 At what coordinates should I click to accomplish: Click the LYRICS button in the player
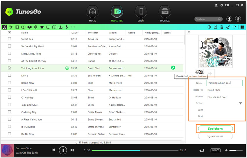pyautogui.click(x=216, y=150)
